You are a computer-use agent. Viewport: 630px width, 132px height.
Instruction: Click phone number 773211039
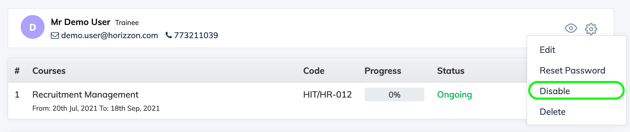[x=196, y=35]
